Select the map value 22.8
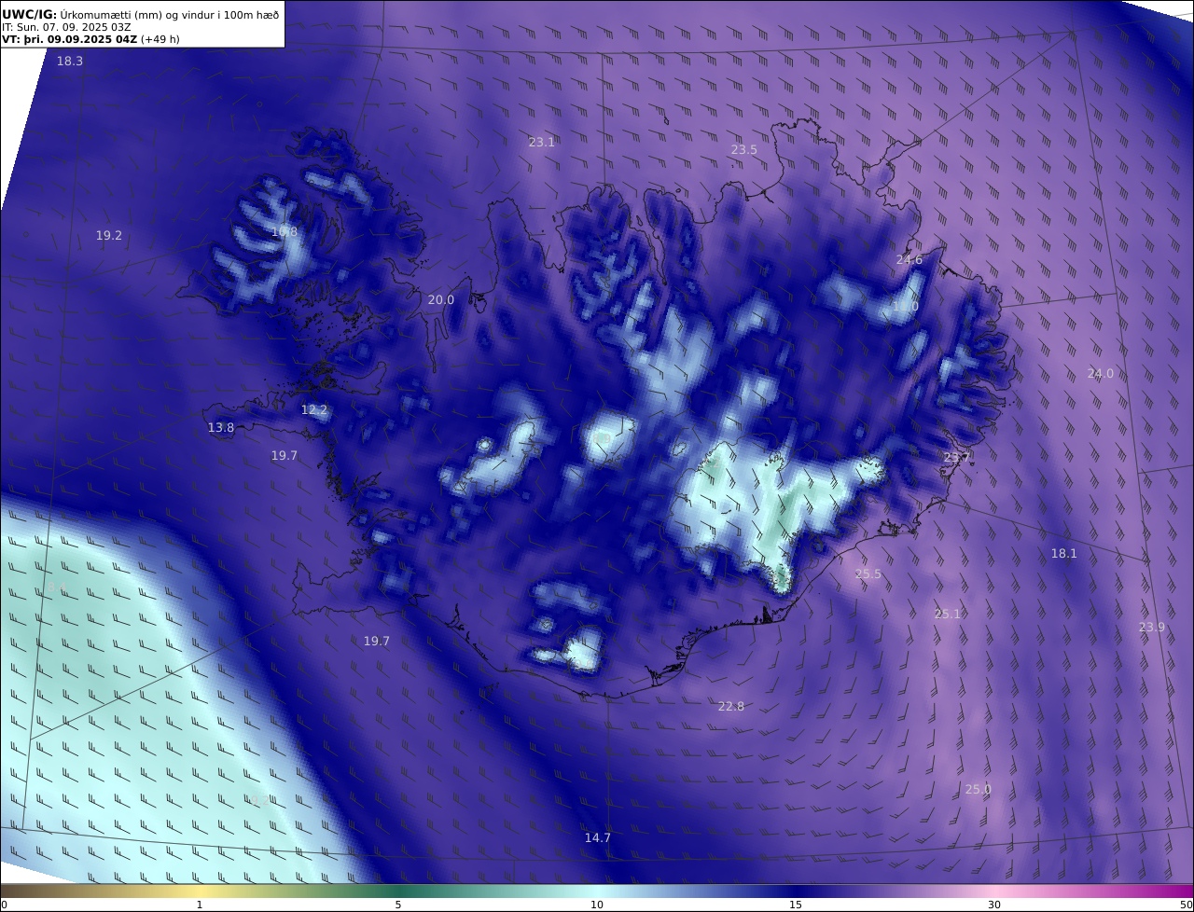1194x912 pixels. [x=731, y=706]
